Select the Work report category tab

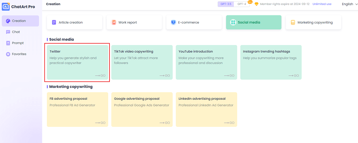point(134,23)
